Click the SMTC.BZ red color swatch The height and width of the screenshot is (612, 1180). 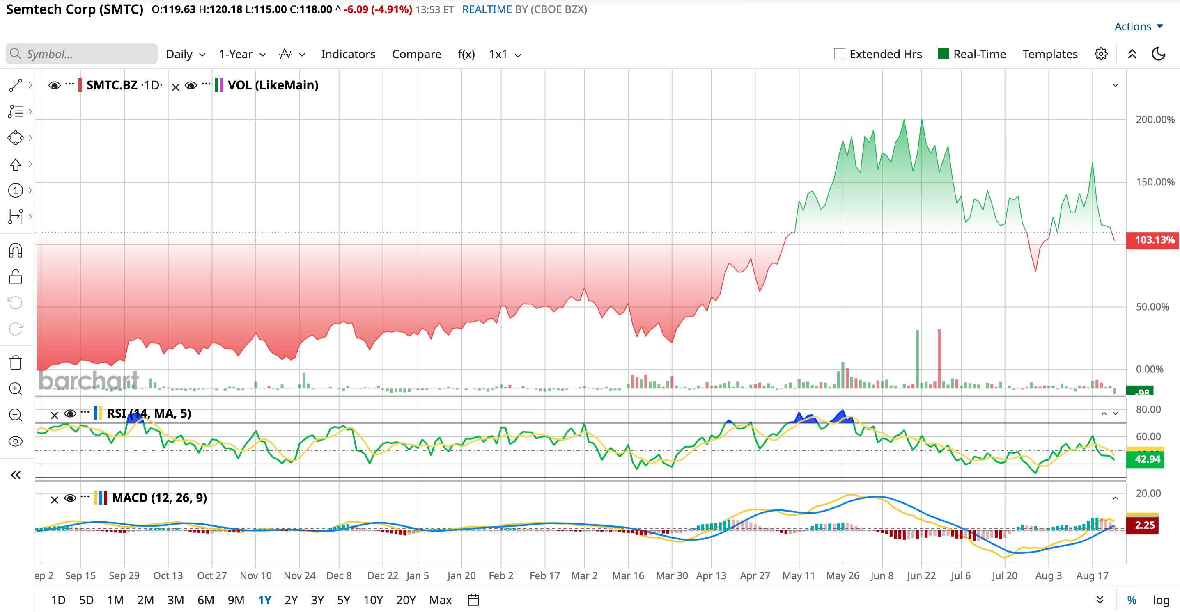[x=80, y=85]
